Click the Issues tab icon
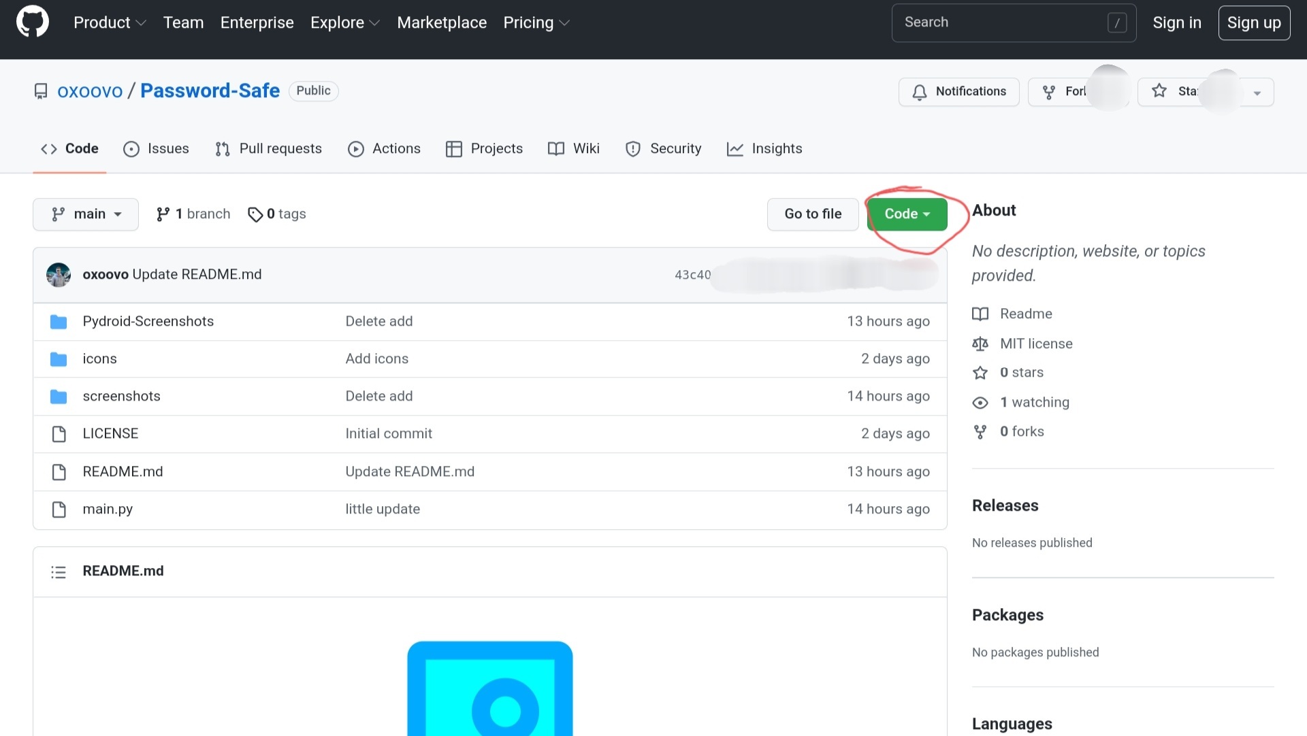The height and width of the screenshot is (736, 1307). click(x=130, y=149)
